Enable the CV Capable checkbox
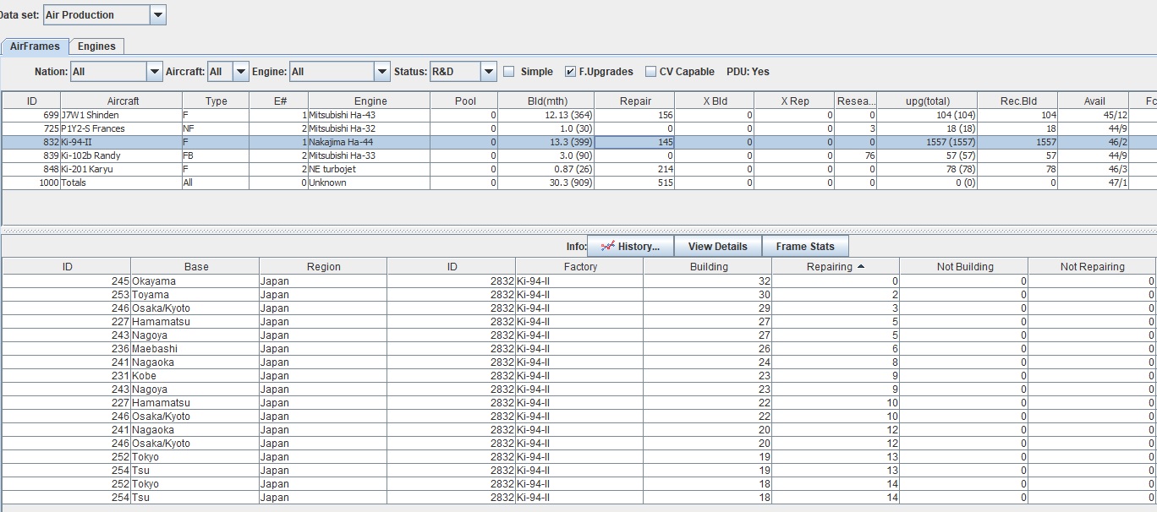Viewport: 1157px width, 512px height. pos(650,72)
